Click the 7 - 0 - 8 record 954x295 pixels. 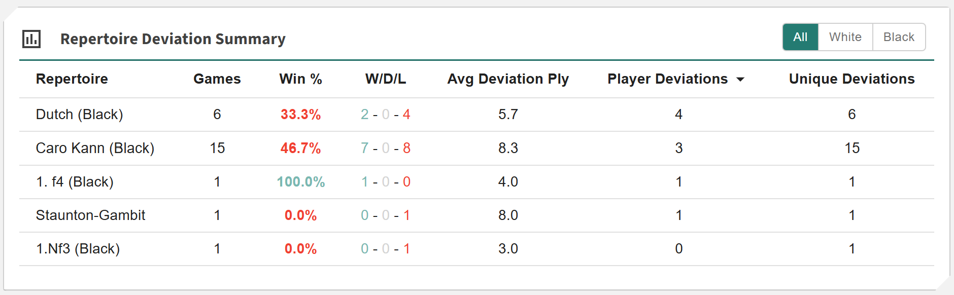click(x=386, y=148)
